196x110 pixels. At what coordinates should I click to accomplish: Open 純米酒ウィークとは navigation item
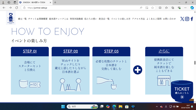click(58, 19)
